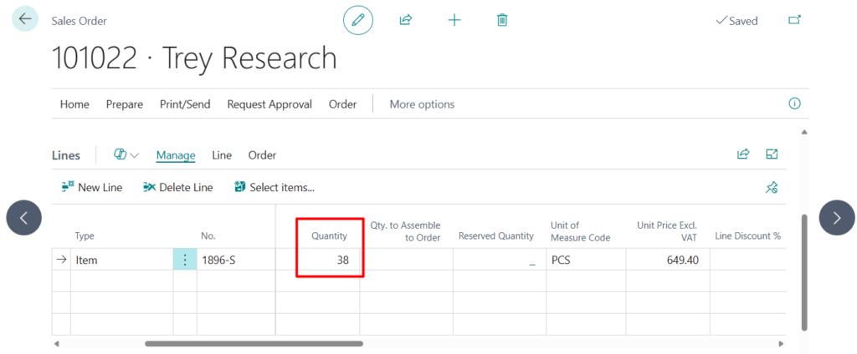
Task: Maximize the Lines section view
Action: tap(772, 154)
